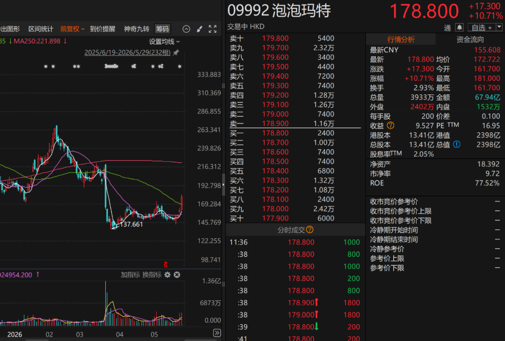The width and height of the screenshot is (505, 341).
Task: Click stock title 09992 泡泡玛特
Action: pos(279,11)
